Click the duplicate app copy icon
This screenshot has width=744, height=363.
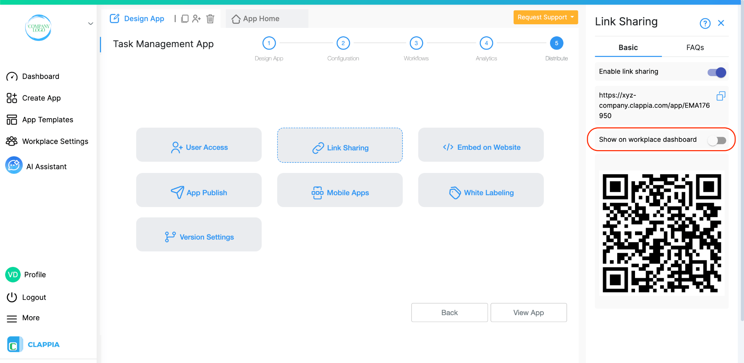coord(185,18)
